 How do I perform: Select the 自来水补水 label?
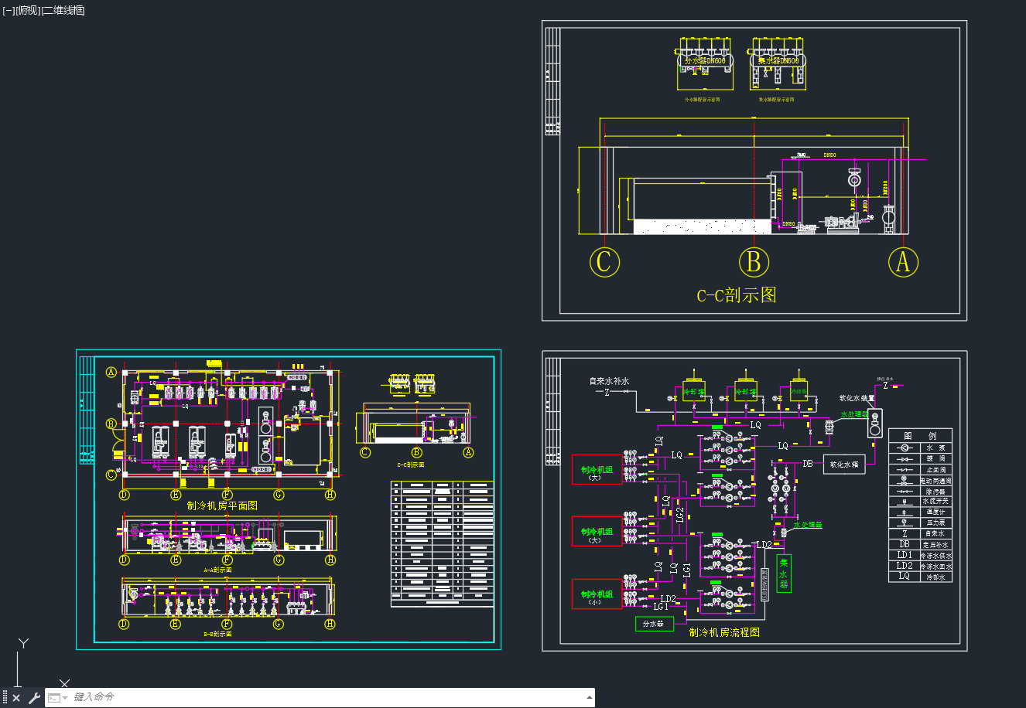(609, 381)
